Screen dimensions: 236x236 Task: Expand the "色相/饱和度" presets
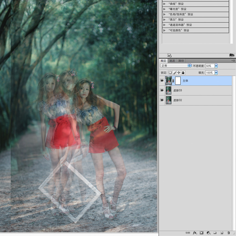pos(165,14)
